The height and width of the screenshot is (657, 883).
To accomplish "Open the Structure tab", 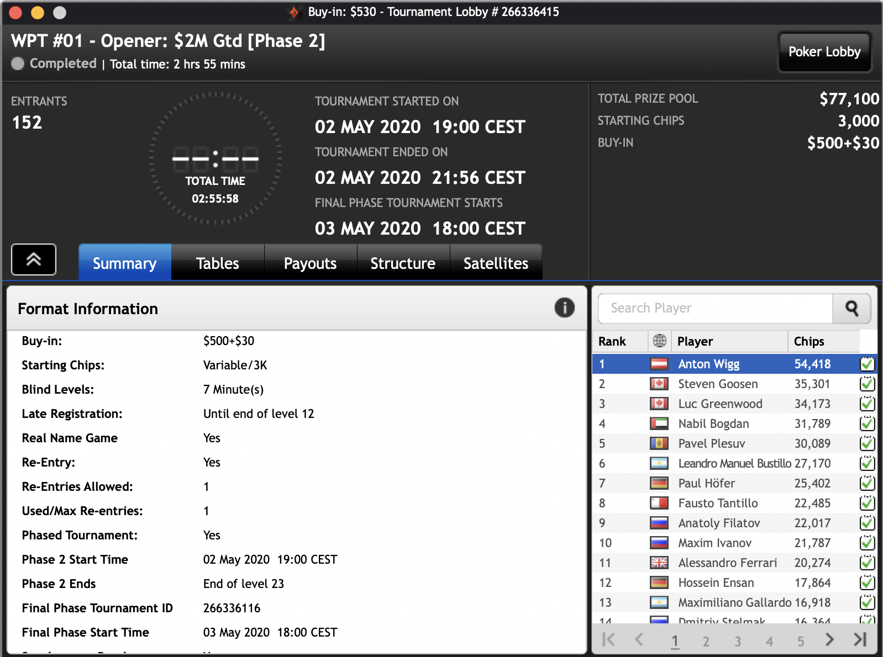I will 403,263.
